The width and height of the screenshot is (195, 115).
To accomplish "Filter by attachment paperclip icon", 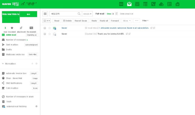I will click(x=21, y=28).
